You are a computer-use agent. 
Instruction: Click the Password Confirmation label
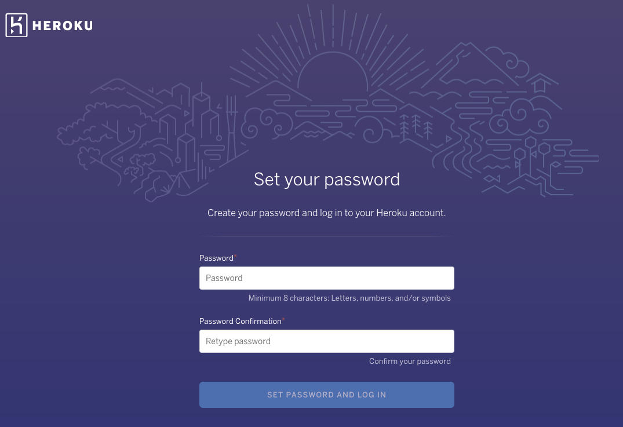(241, 322)
